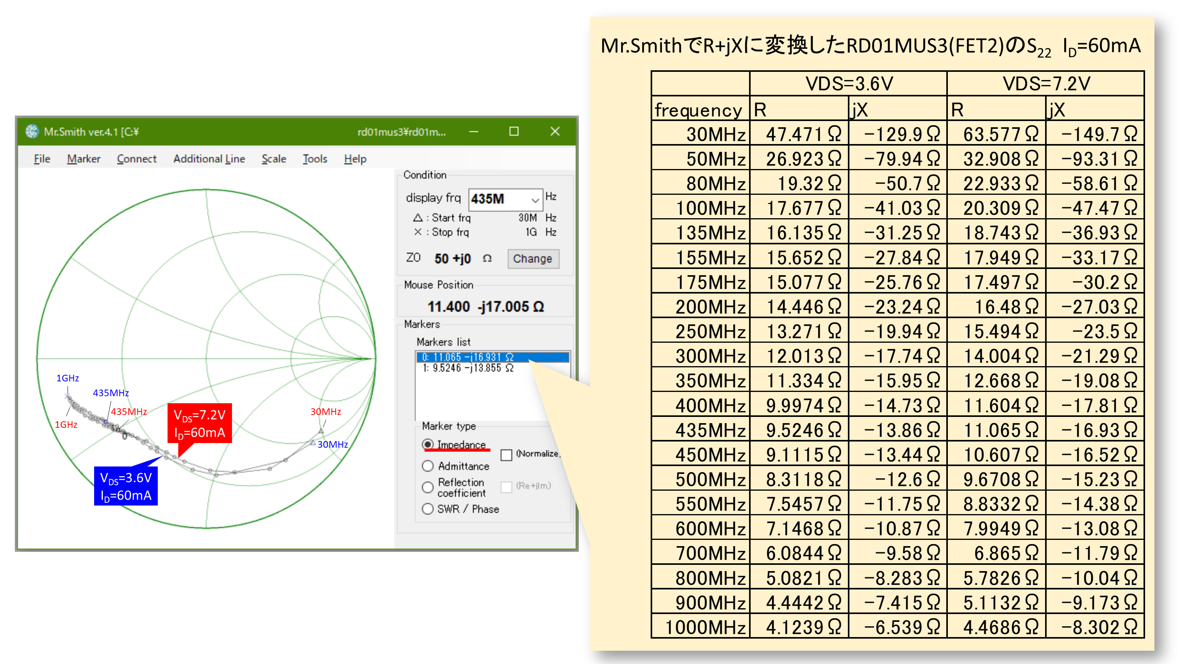Close the Mr.Smith window
Screen dimensions: 1181x664
pos(555,132)
